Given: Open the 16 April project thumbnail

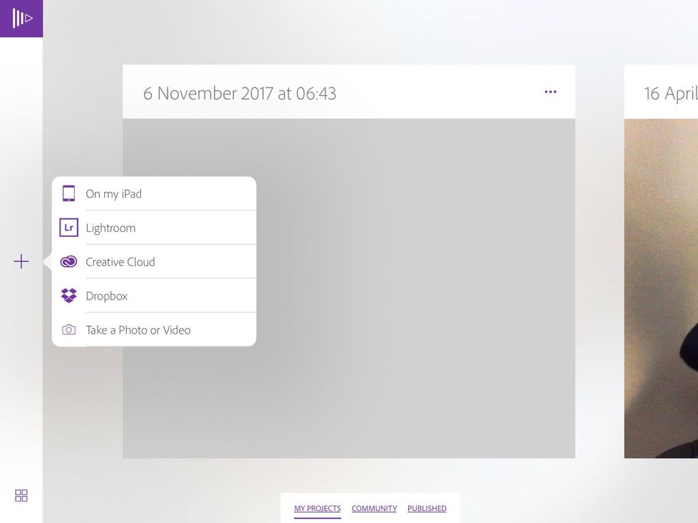Looking at the screenshot, I should pyautogui.click(x=661, y=288).
